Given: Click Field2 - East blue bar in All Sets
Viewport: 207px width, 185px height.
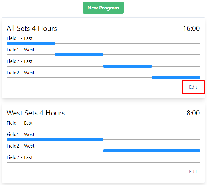Looking at the screenshot, I should coord(127,66).
